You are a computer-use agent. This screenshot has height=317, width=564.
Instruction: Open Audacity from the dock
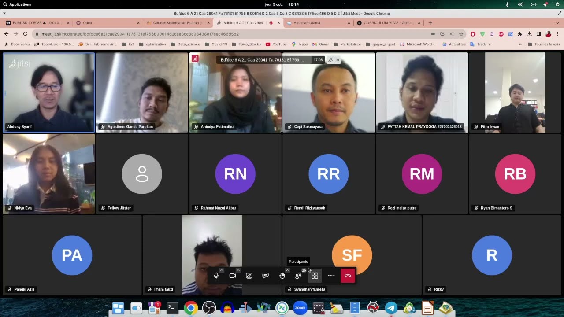[227, 308]
